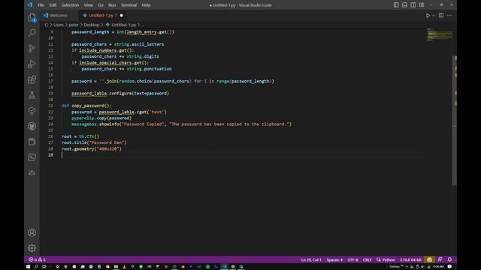Click the VS Code icon in the taskbar
Image resolution: width=481 pixels, height=270 pixels.
(224, 267)
